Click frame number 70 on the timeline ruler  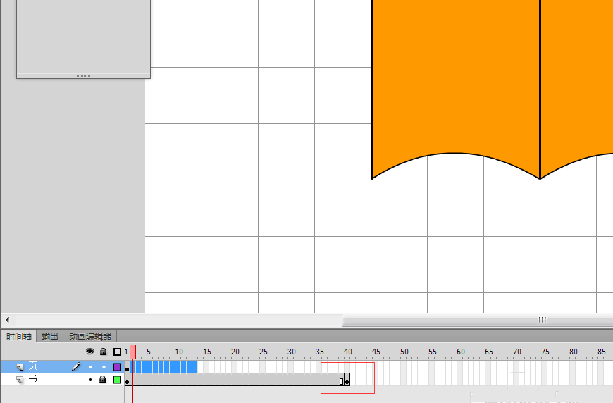pyautogui.click(x=517, y=352)
